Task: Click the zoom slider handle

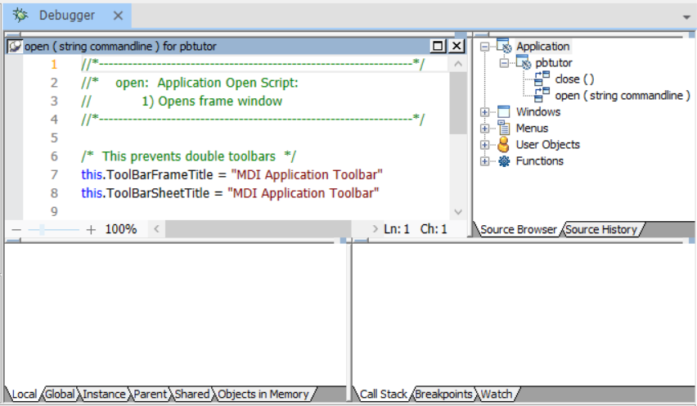Action: pos(40,230)
